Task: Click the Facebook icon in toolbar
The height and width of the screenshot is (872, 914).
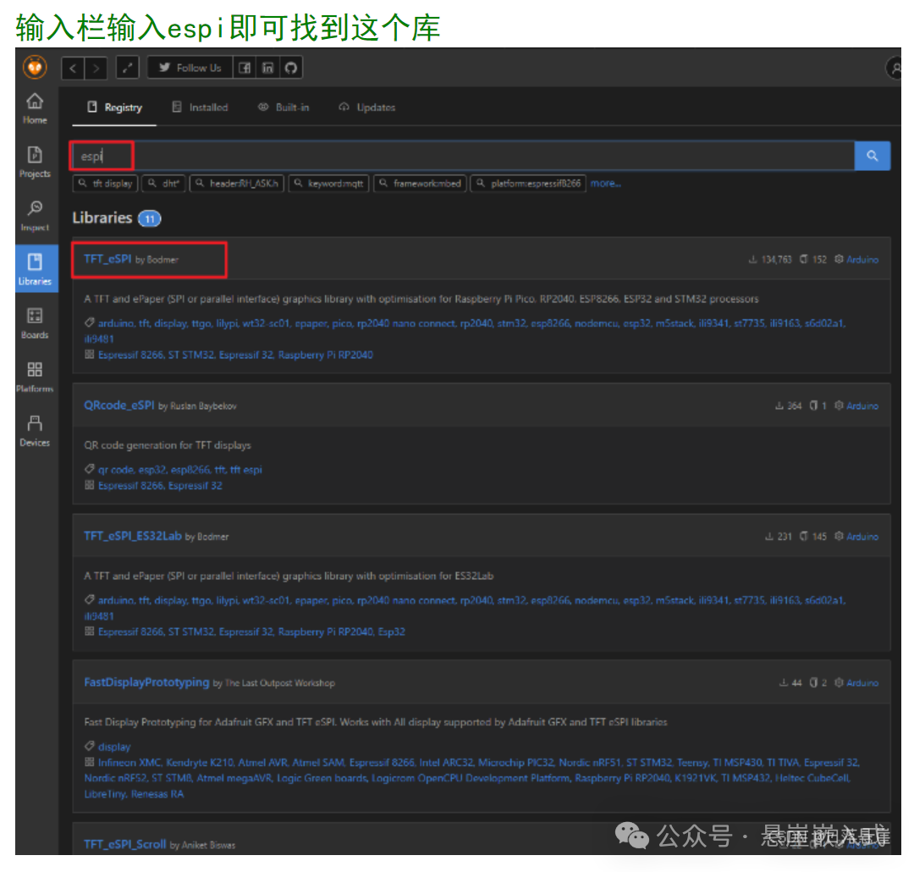Action: (x=244, y=68)
